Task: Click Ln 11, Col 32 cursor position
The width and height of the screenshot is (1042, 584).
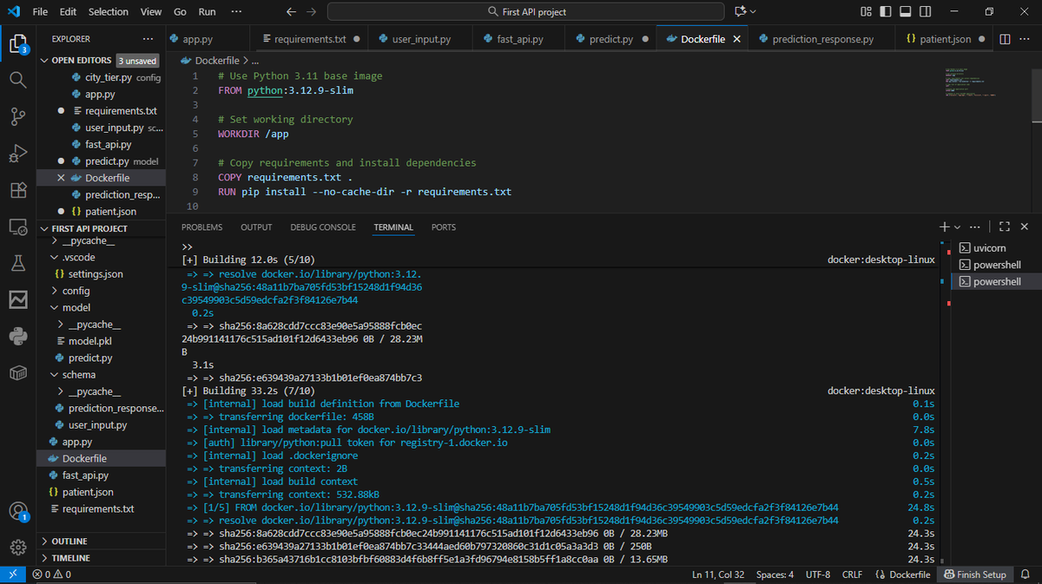Action: tap(718, 574)
